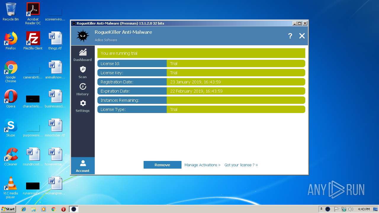The width and height of the screenshot is (379, 213).
Task: Switch to RogueKiller taskbar button
Action: point(74,209)
